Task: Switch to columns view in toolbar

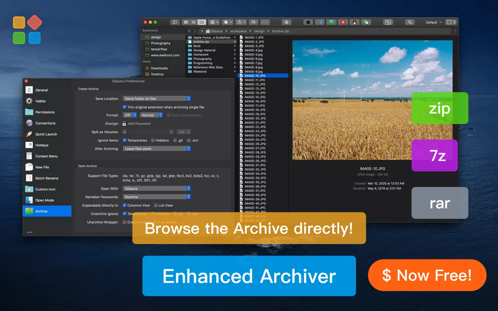Action: click(201, 22)
